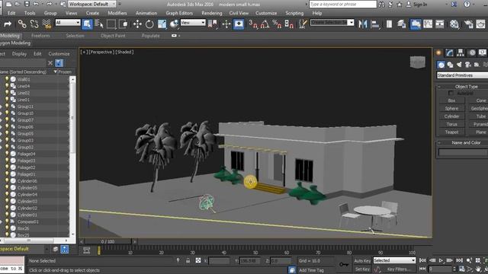Click the Bind to Space Warp icon

[47, 24]
